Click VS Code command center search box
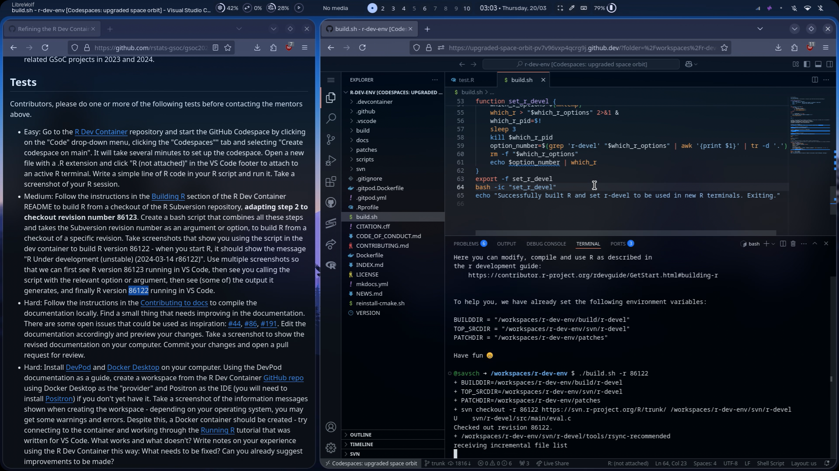The width and height of the screenshot is (839, 471). 581,64
